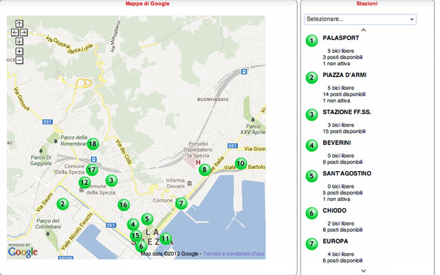Open the BEVERINI station entry
Viewport: 440px width, 275px height.
(x=337, y=143)
